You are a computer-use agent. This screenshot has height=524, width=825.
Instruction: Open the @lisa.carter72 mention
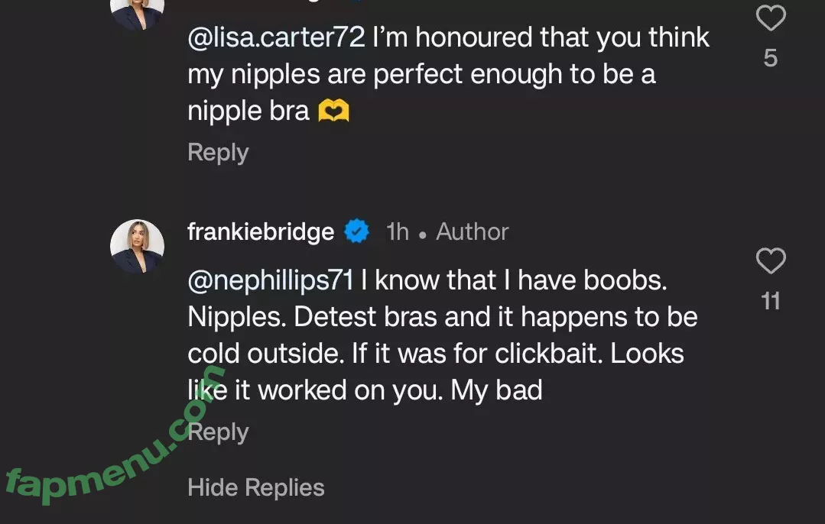[276, 38]
